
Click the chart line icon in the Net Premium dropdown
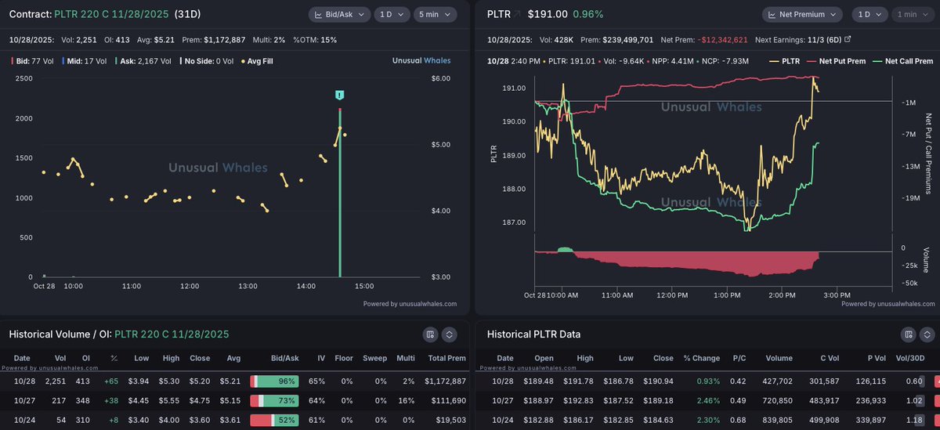point(773,14)
